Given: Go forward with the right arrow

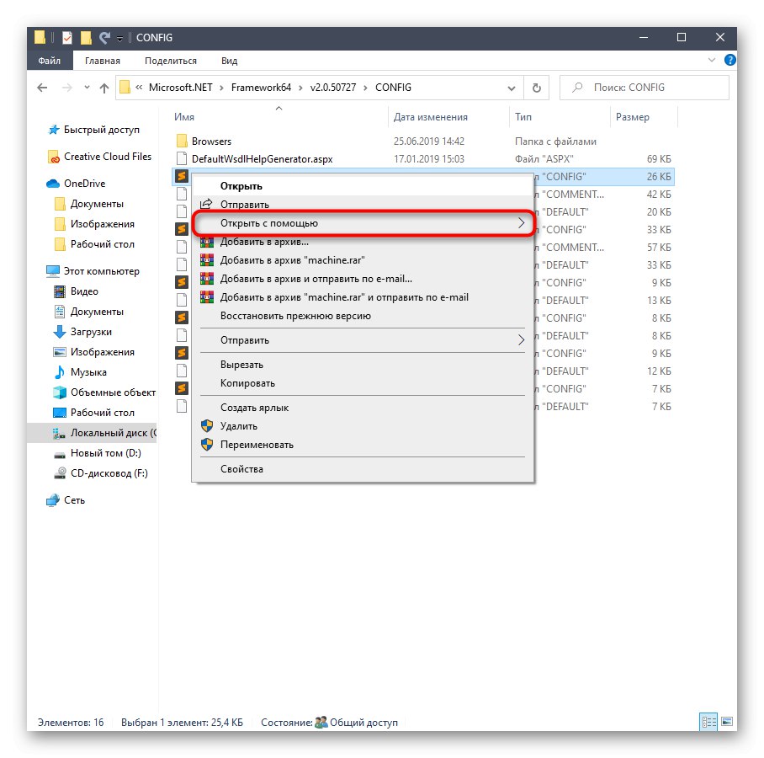Looking at the screenshot, I should (67, 88).
